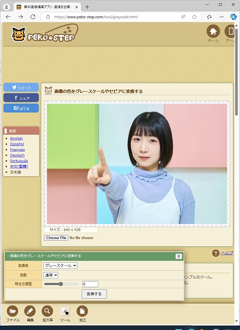Screen dimensions: 240x330
Task: Click the Choose File button
Action: click(56, 238)
